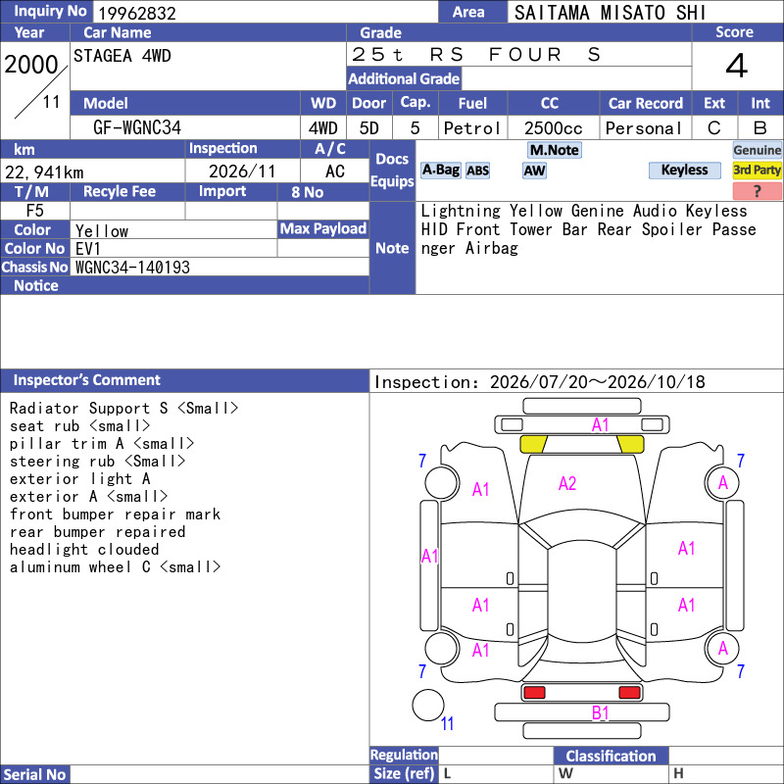Click the red question mark badge
The width and height of the screenshot is (784, 784).
757,190
